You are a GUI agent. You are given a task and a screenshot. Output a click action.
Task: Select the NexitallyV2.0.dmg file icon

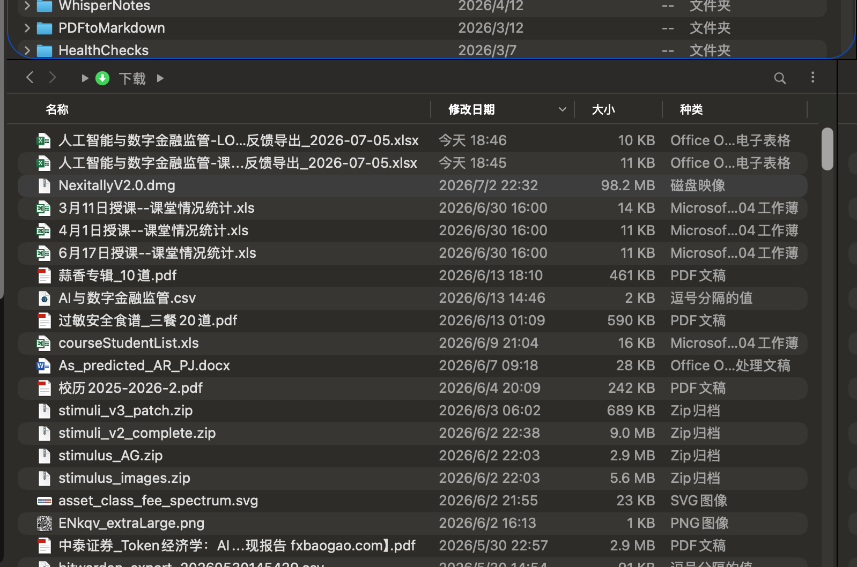44,185
